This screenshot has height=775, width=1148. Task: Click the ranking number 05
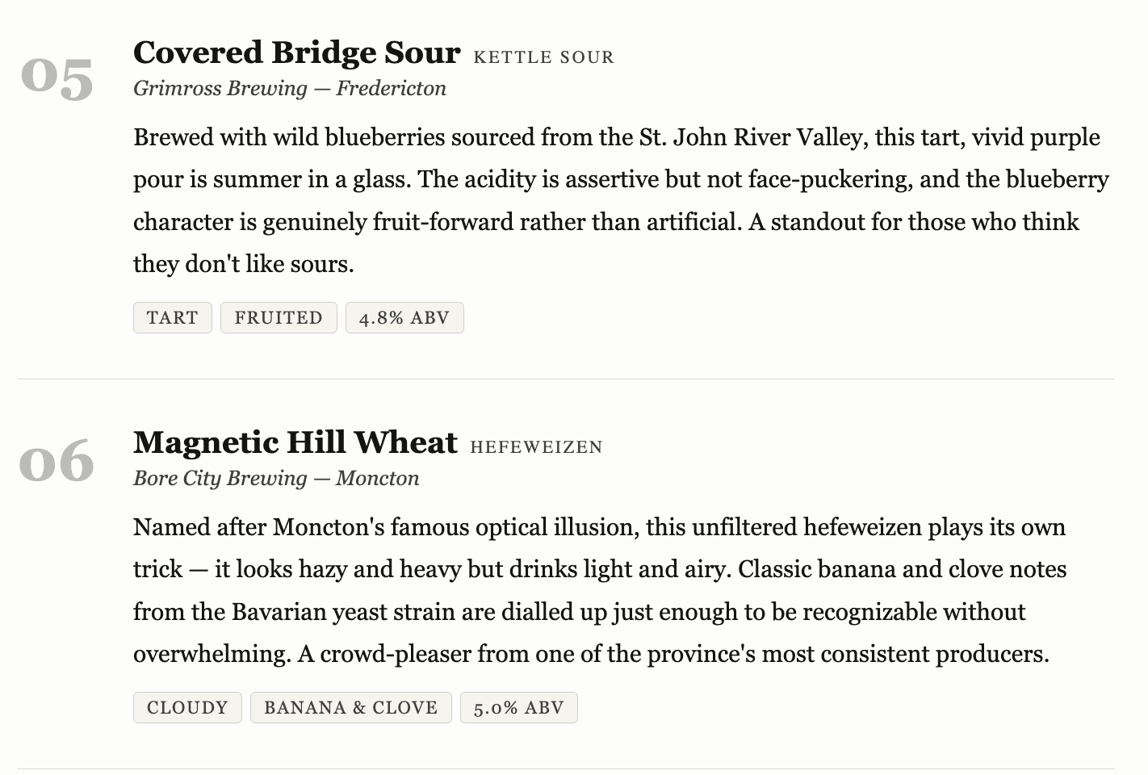(57, 78)
